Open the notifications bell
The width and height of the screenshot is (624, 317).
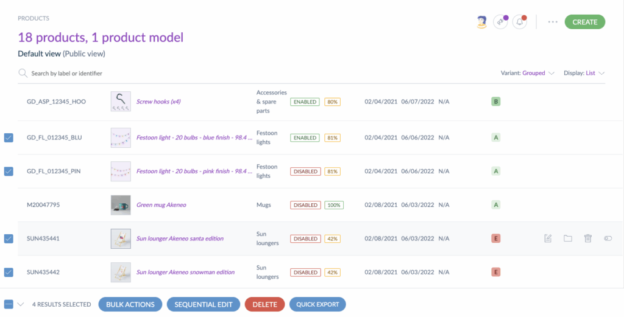(519, 22)
